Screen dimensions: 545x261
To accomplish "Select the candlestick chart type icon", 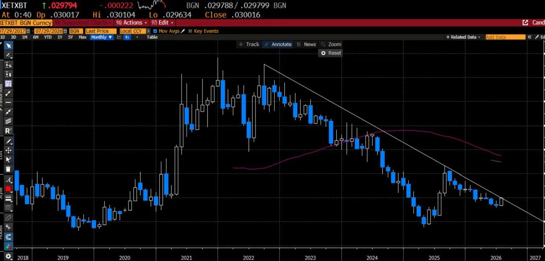I will tap(127, 37).
